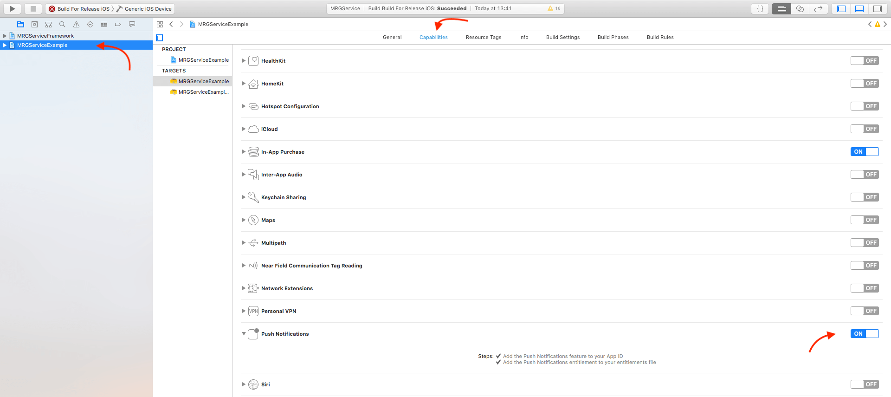Jump to the next issue
This screenshot has width=891, height=397.
tap(885, 24)
